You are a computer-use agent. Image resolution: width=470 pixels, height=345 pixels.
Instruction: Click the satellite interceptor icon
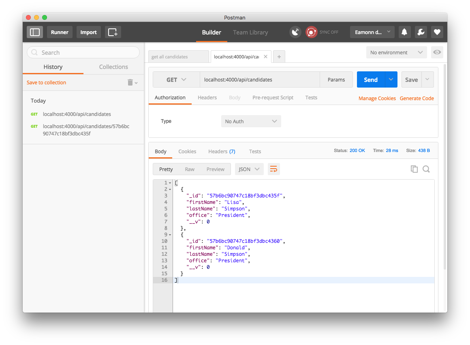pos(295,32)
